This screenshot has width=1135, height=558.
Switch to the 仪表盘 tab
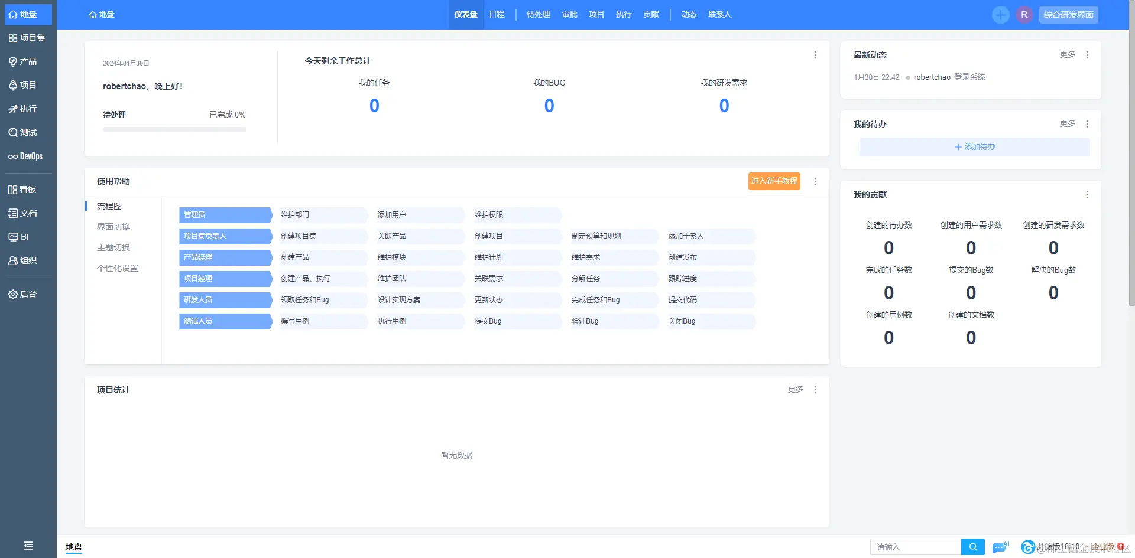click(466, 14)
